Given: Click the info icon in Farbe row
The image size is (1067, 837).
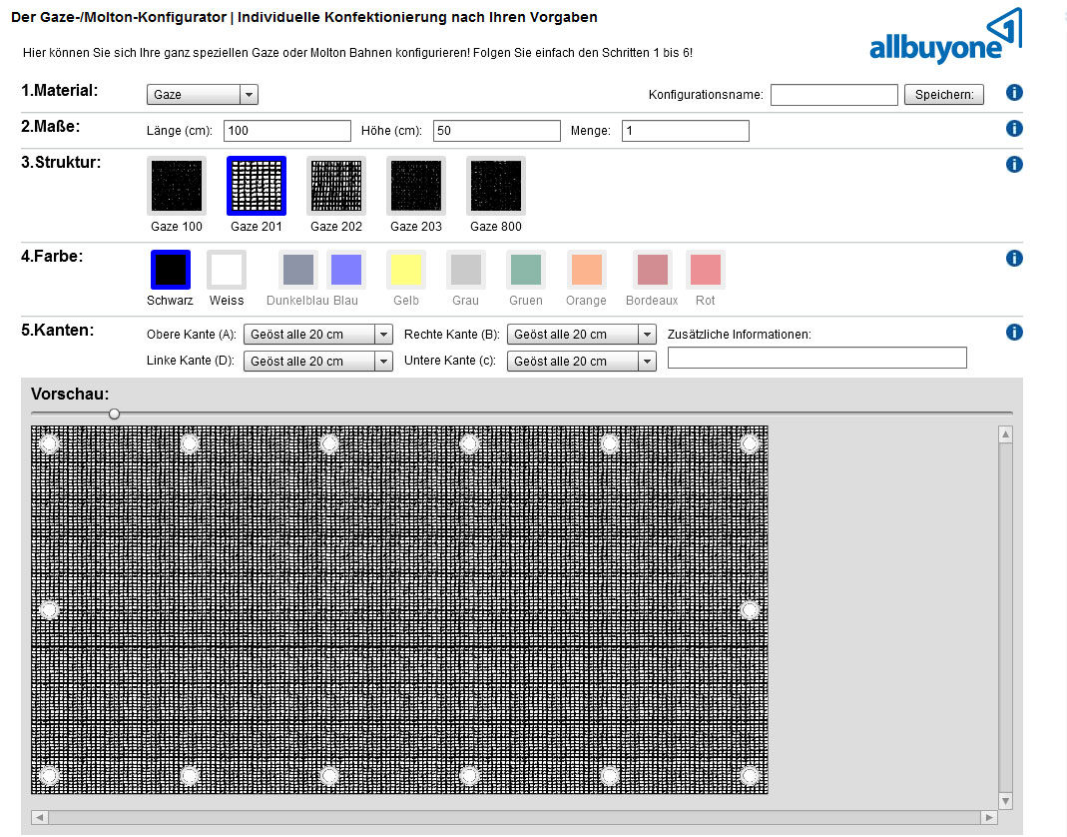Looking at the screenshot, I should click(1014, 258).
